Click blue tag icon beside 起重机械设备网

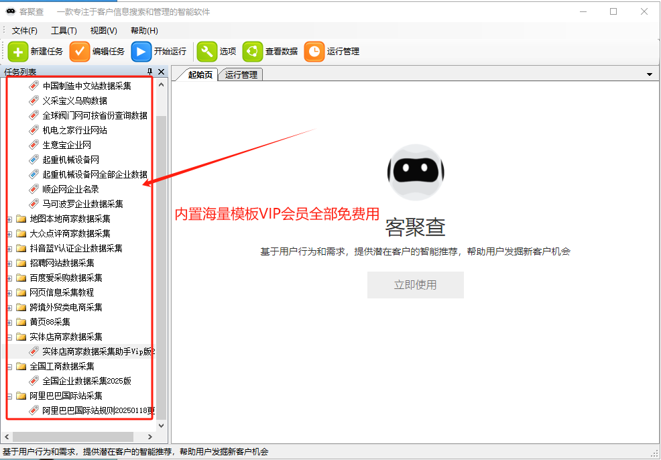(x=34, y=160)
